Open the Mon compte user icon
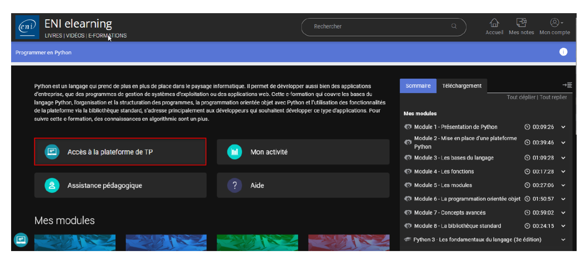The image size is (582, 256). [x=554, y=23]
